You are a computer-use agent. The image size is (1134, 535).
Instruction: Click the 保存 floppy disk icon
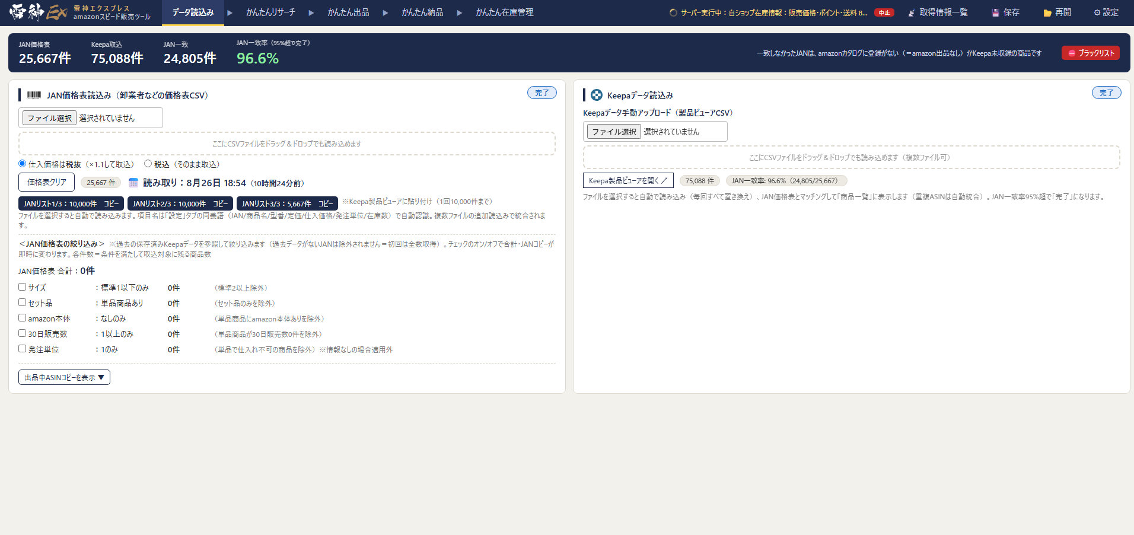996,12
